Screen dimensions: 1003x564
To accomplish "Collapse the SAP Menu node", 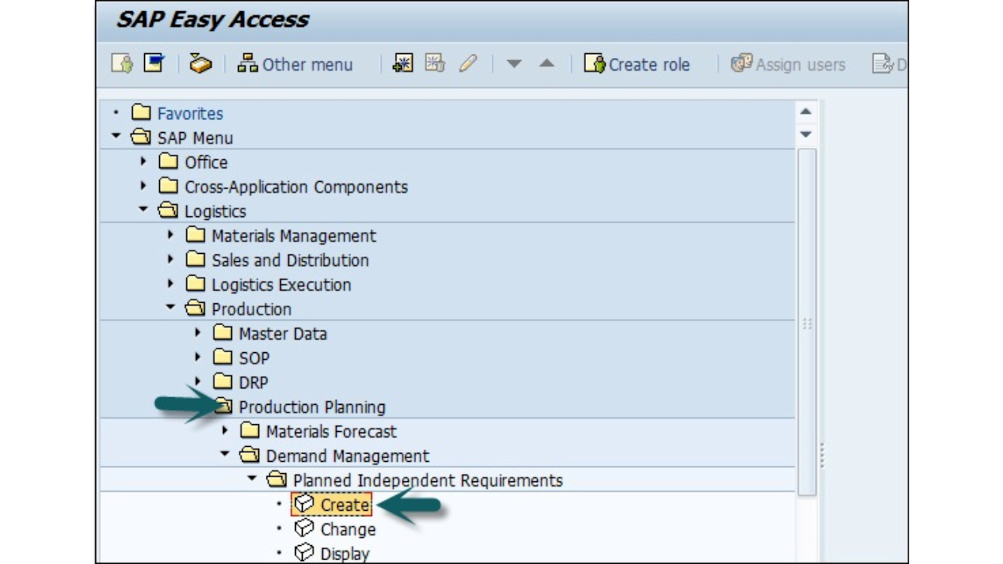I will pos(117,136).
